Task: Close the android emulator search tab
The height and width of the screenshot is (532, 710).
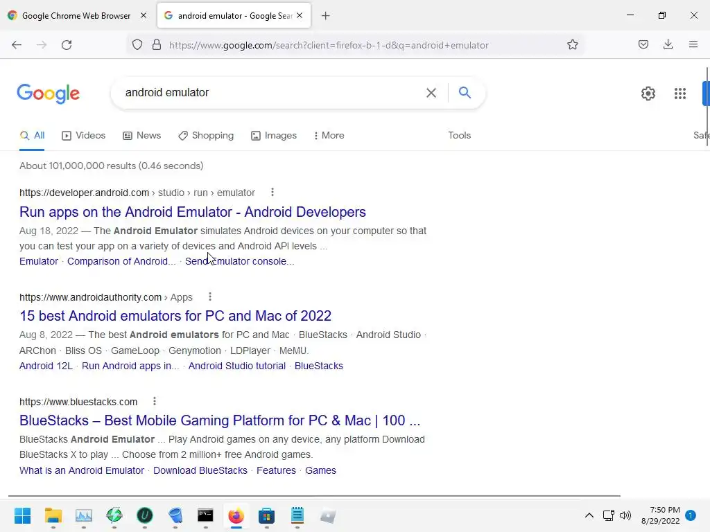Action: (300, 15)
